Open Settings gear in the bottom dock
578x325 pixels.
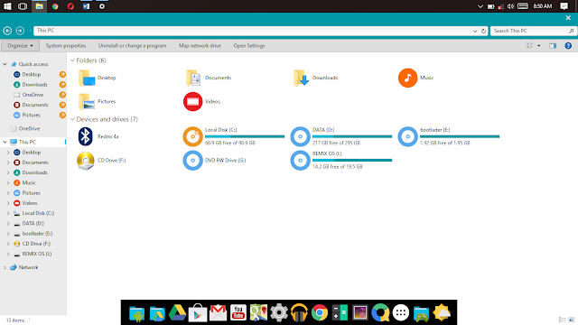click(x=279, y=312)
